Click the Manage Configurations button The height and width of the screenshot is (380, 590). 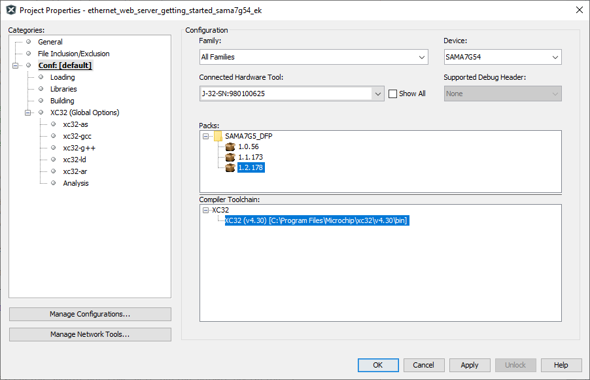[90, 314]
